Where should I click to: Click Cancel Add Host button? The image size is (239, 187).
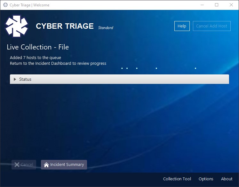tap(211, 26)
